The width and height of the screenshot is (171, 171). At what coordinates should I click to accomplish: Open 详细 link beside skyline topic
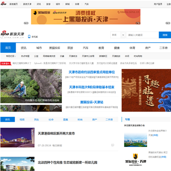(x=155, y=135)
